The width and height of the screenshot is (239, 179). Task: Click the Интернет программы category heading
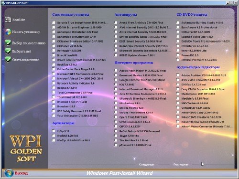pos(134,63)
